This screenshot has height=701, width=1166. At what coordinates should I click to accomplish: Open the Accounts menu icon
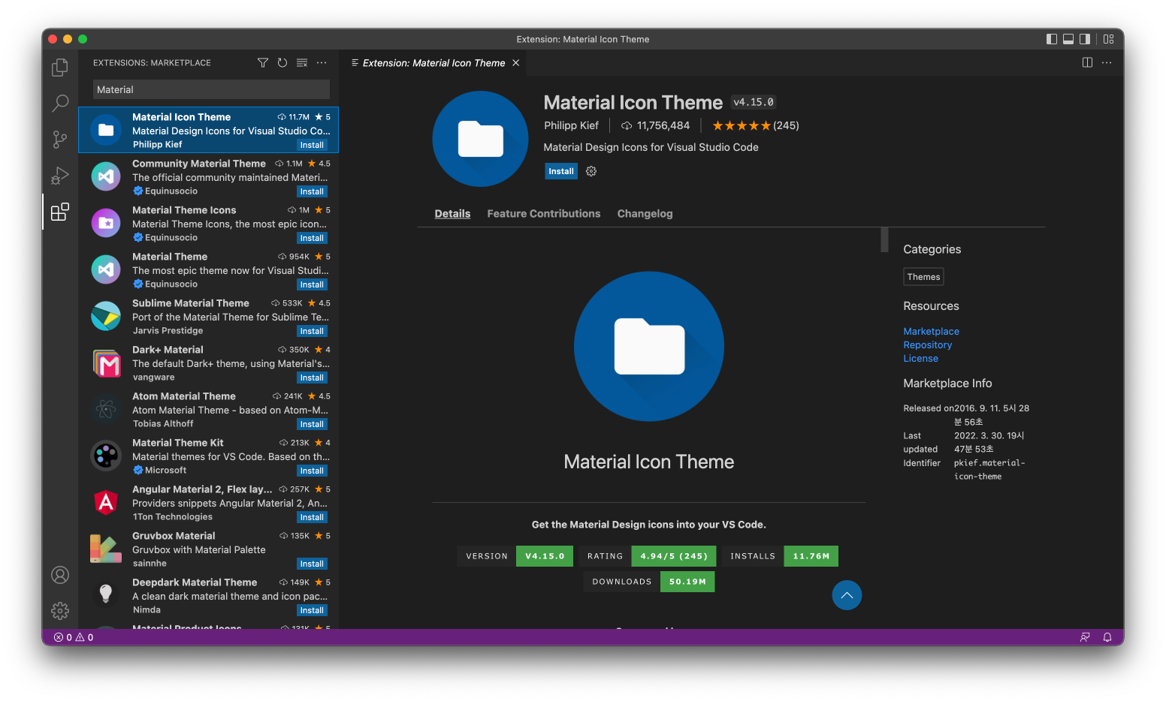60,575
